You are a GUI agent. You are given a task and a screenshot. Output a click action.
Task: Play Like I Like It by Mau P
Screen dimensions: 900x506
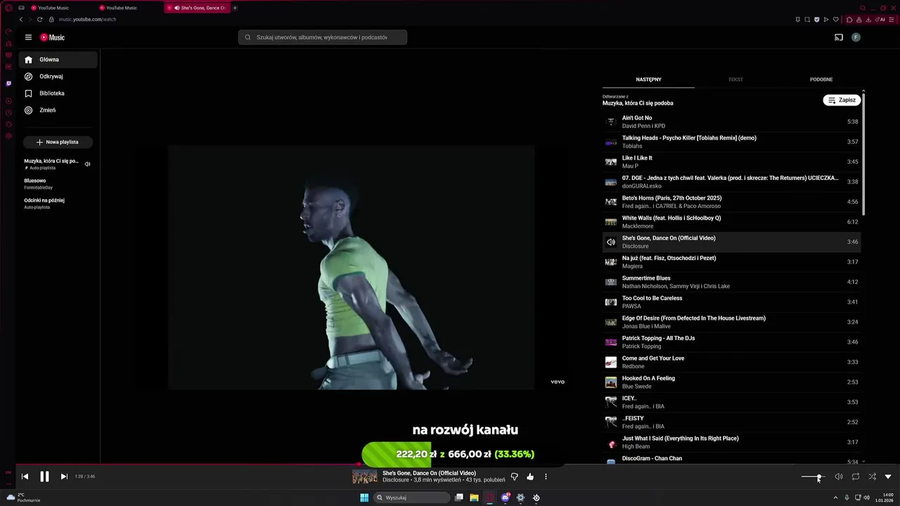click(x=731, y=162)
